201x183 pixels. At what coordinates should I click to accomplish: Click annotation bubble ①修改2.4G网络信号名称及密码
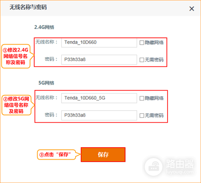tap(16, 56)
